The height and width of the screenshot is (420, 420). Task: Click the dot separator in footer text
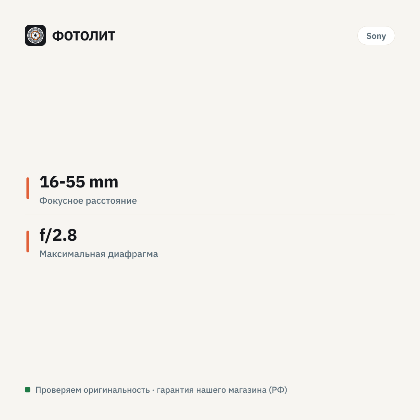coord(153,390)
